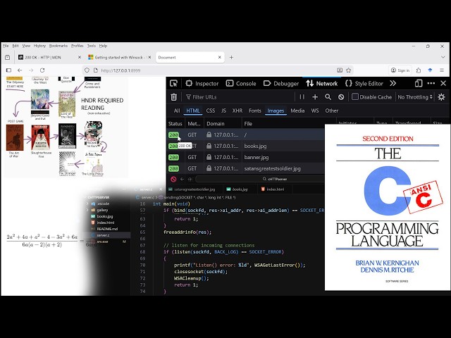This screenshot has height=338, width=451.
Task: Show more DevTools tabs with chevron
Action: click(393, 84)
